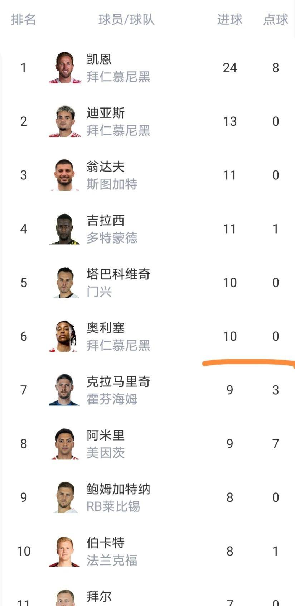This screenshot has height=606, width=295.
Task: Click 凯恩's goal count 24
Action: pos(229,68)
